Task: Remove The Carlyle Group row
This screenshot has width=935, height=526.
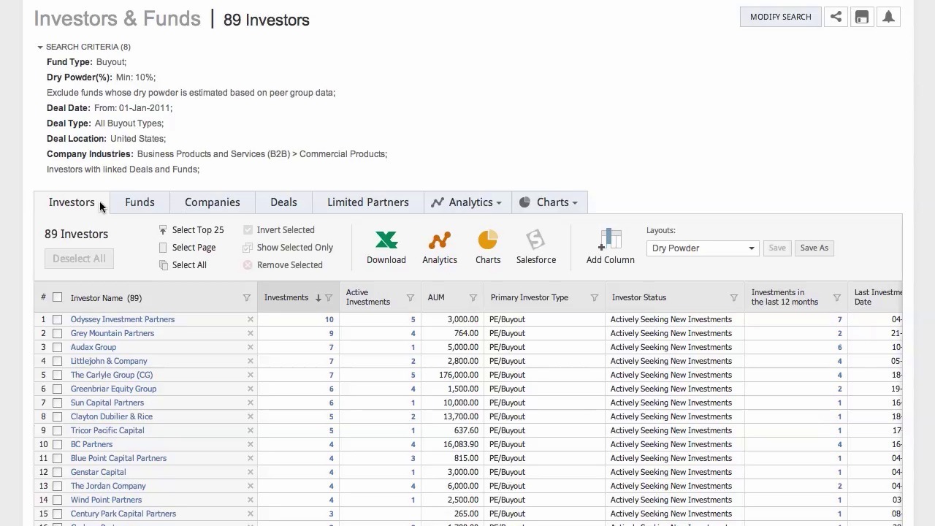Action: click(251, 375)
